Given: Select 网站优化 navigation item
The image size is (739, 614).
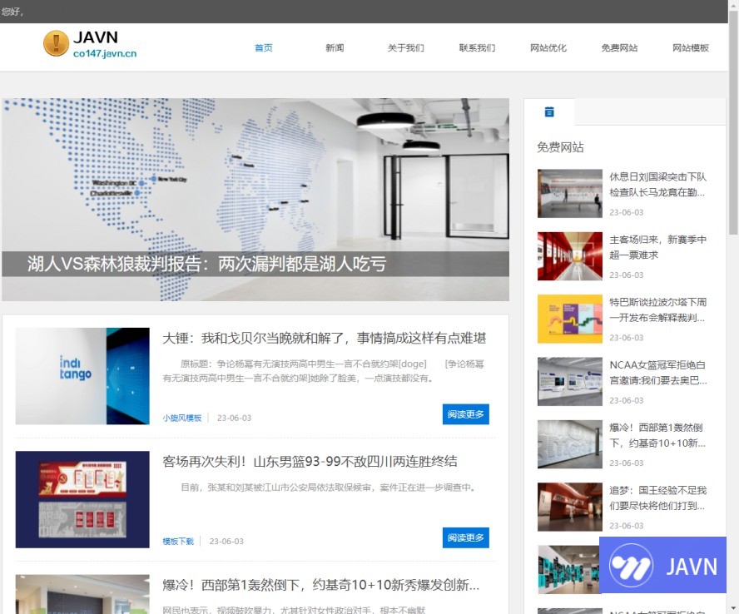Looking at the screenshot, I should click(x=548, y=47).
